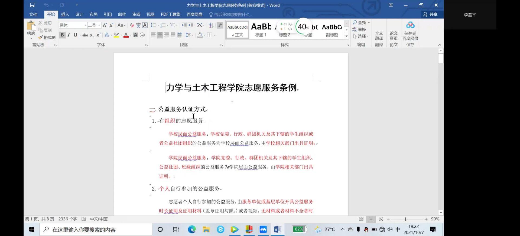Click the Format Painter (格式刷) tool
The image size is (520, 236).
[47, 37]
